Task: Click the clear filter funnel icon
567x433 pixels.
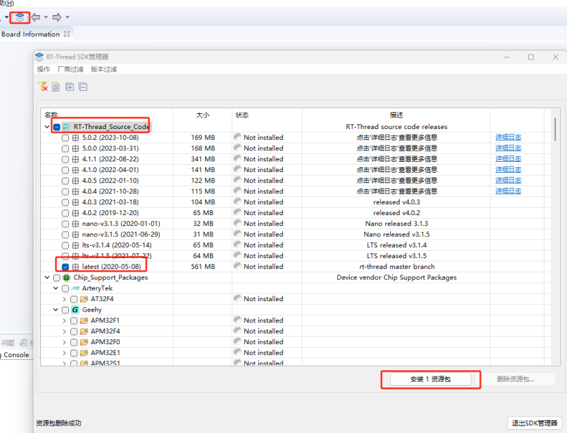Action: click(x=42, y=87)
